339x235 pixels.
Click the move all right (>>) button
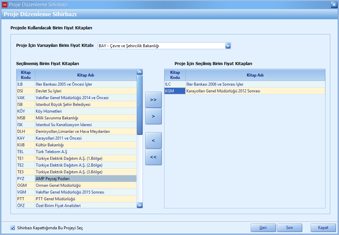tap(153, 100)
